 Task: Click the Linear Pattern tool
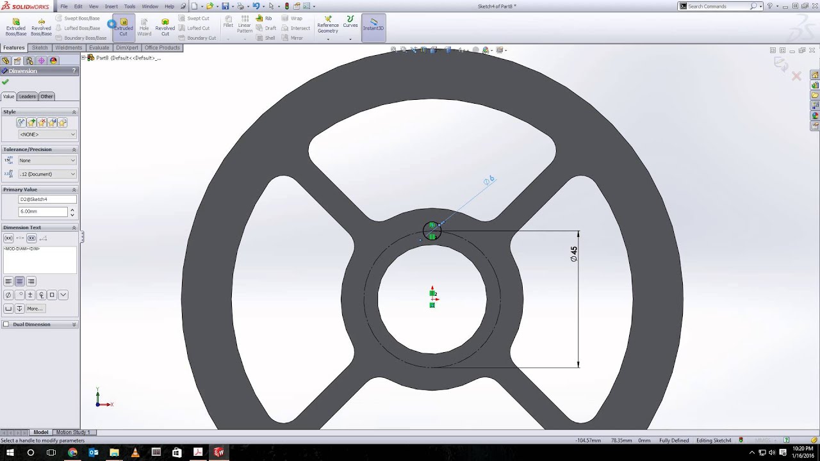tap(245, 24)
